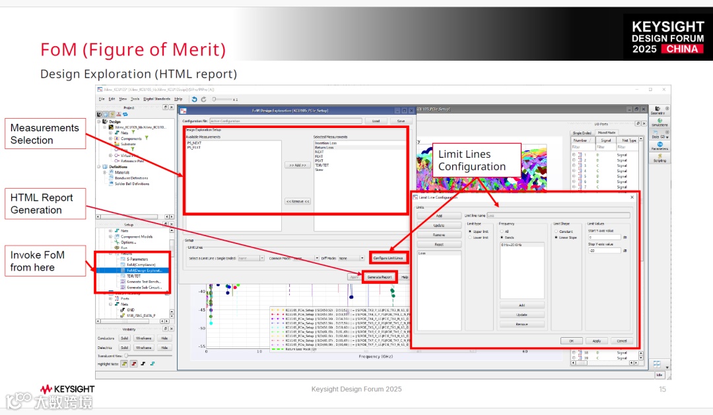This screenshot has height=415, width=713.
Task: Collapse the Definitions node in Project tree
Action: tap(99, 167)
